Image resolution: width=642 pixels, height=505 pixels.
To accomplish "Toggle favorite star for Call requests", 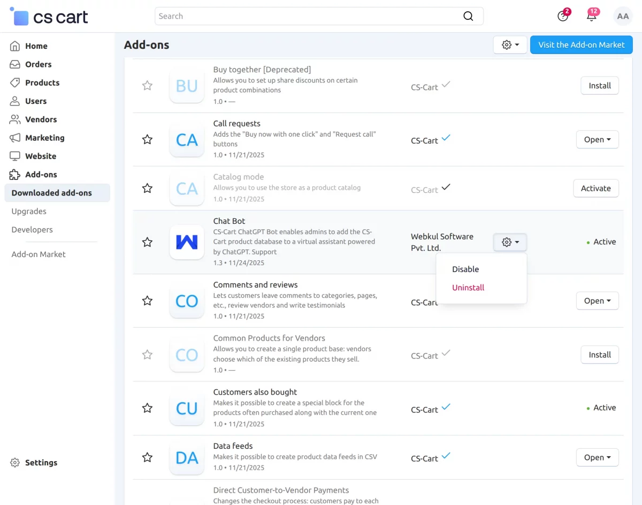I will 147,140.
